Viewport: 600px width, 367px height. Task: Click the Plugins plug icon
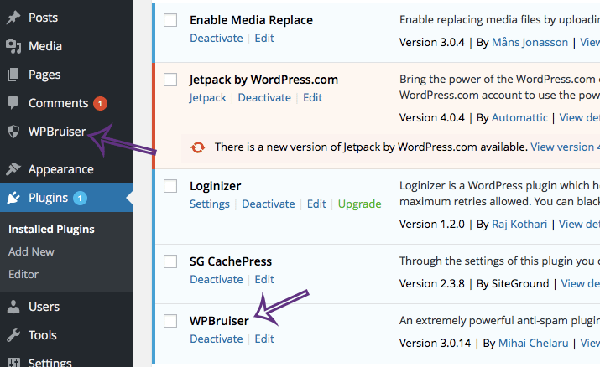point(13,199)
